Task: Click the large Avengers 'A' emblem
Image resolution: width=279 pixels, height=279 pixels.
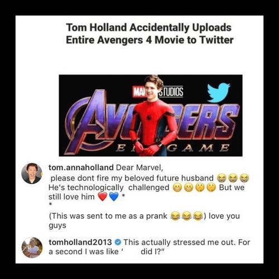Action: tap(88, 121)
